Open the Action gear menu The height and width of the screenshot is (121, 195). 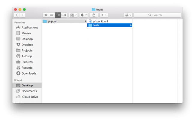pos(83,15)
